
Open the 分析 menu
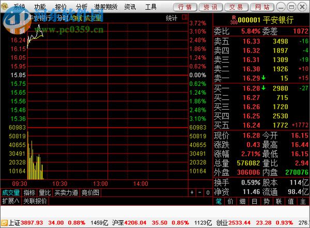tap(82, 7)
